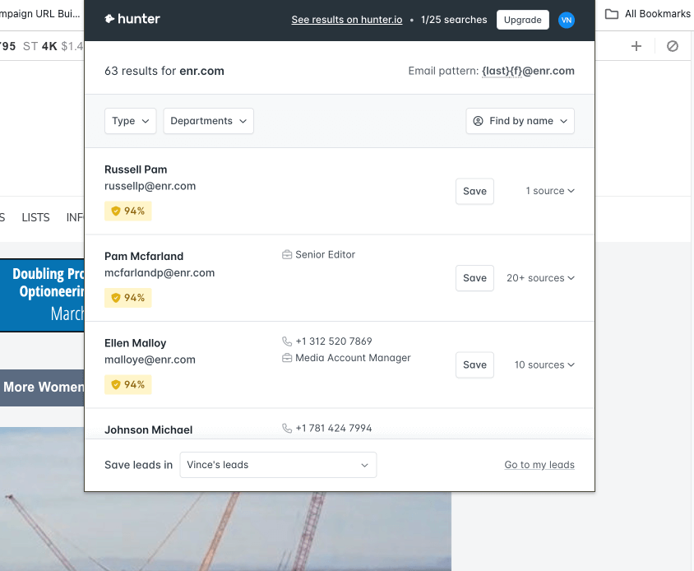
Task: Click the name Johnson Michael
Action: coord(148,430)
